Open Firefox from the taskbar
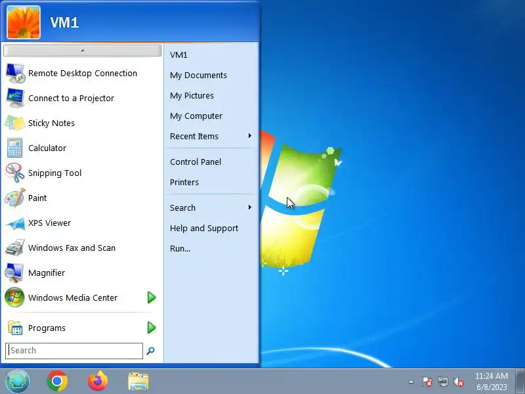 tap(98, 381)
